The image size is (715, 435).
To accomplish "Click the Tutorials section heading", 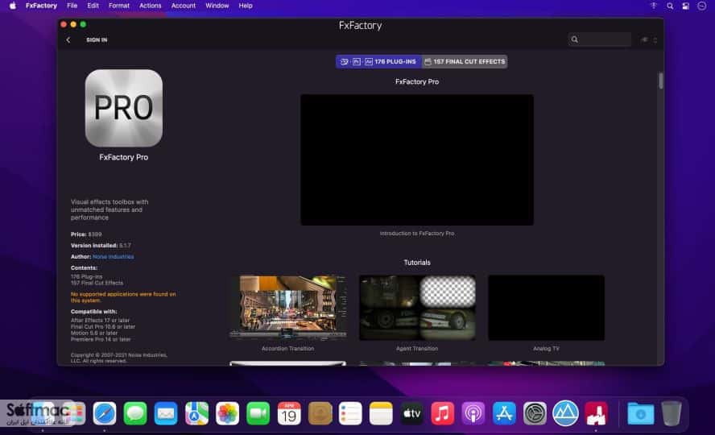I will pyautogui.click(x=417, y=263).
